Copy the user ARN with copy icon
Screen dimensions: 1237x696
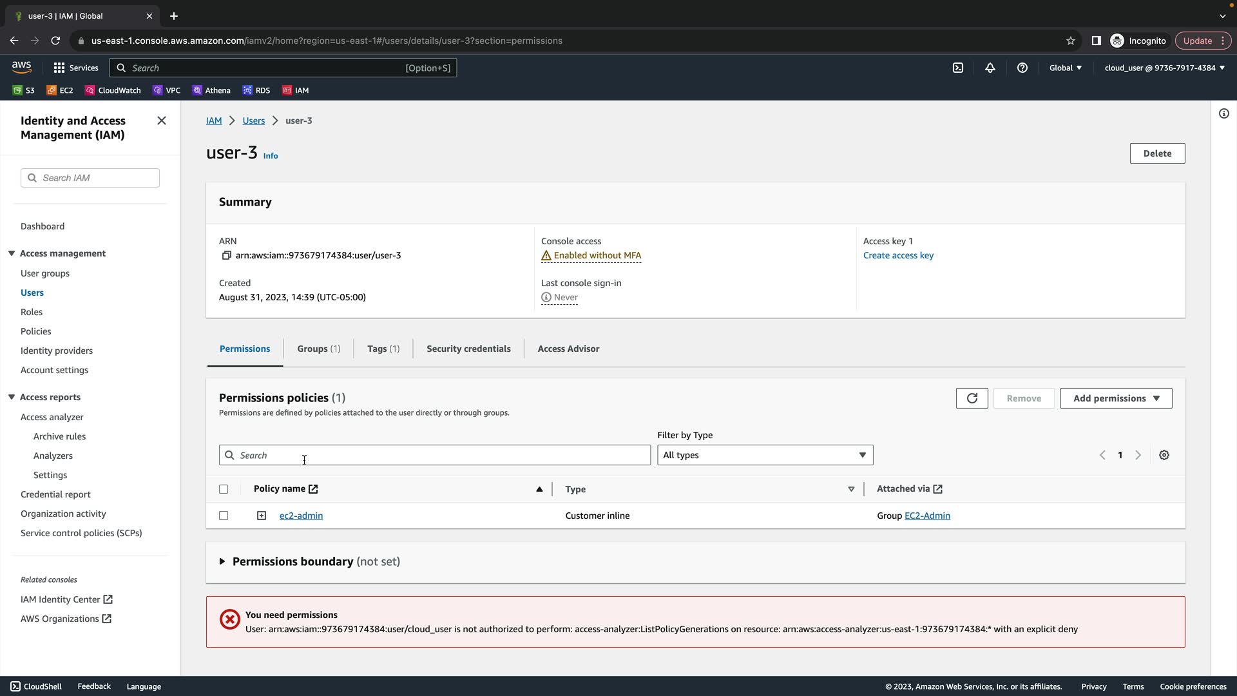[x=226, y=256]
